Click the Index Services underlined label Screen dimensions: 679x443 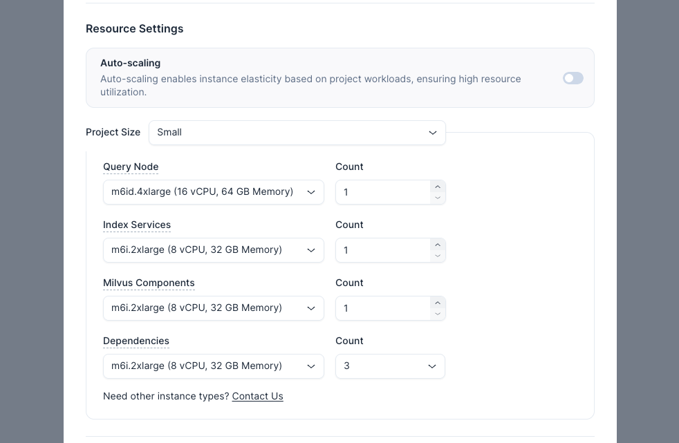[137, 225]
